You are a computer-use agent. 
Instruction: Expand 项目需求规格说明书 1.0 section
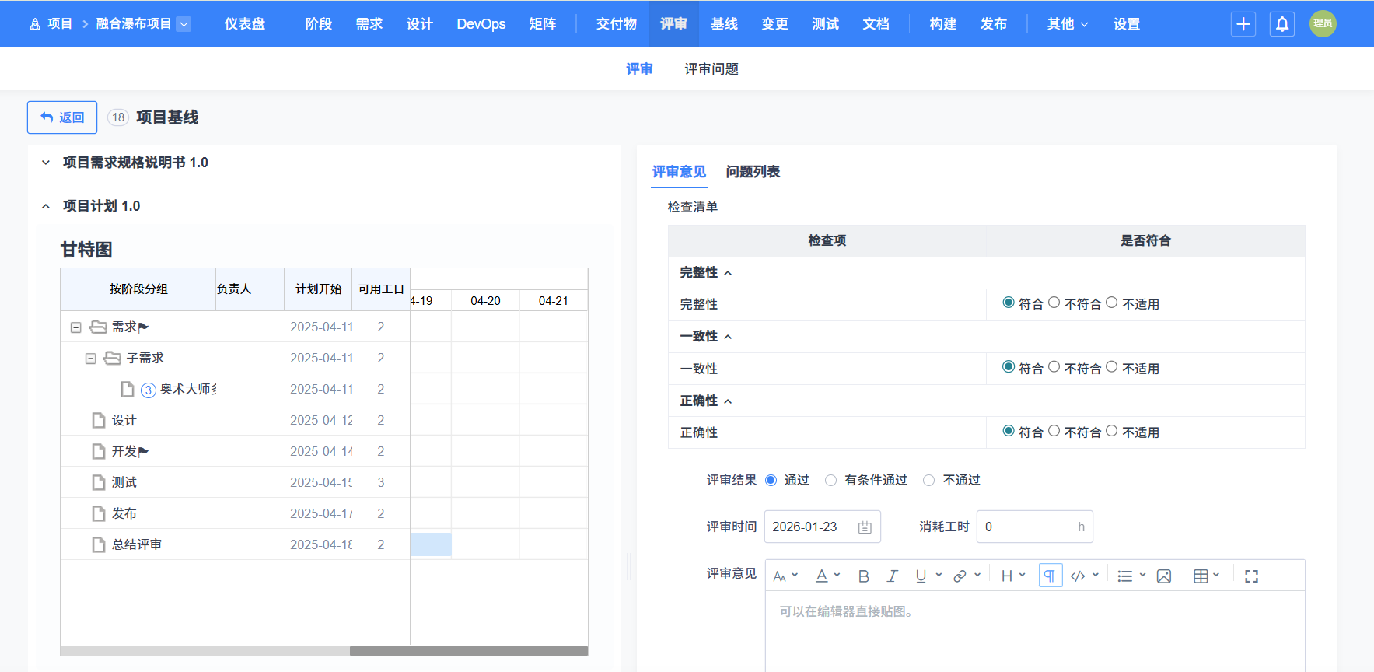coord(46,163)
